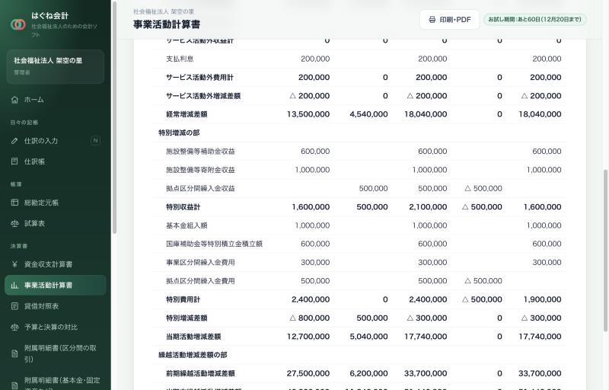
Task: Click the home icon beside ホーム
Action: coord(14,100)
